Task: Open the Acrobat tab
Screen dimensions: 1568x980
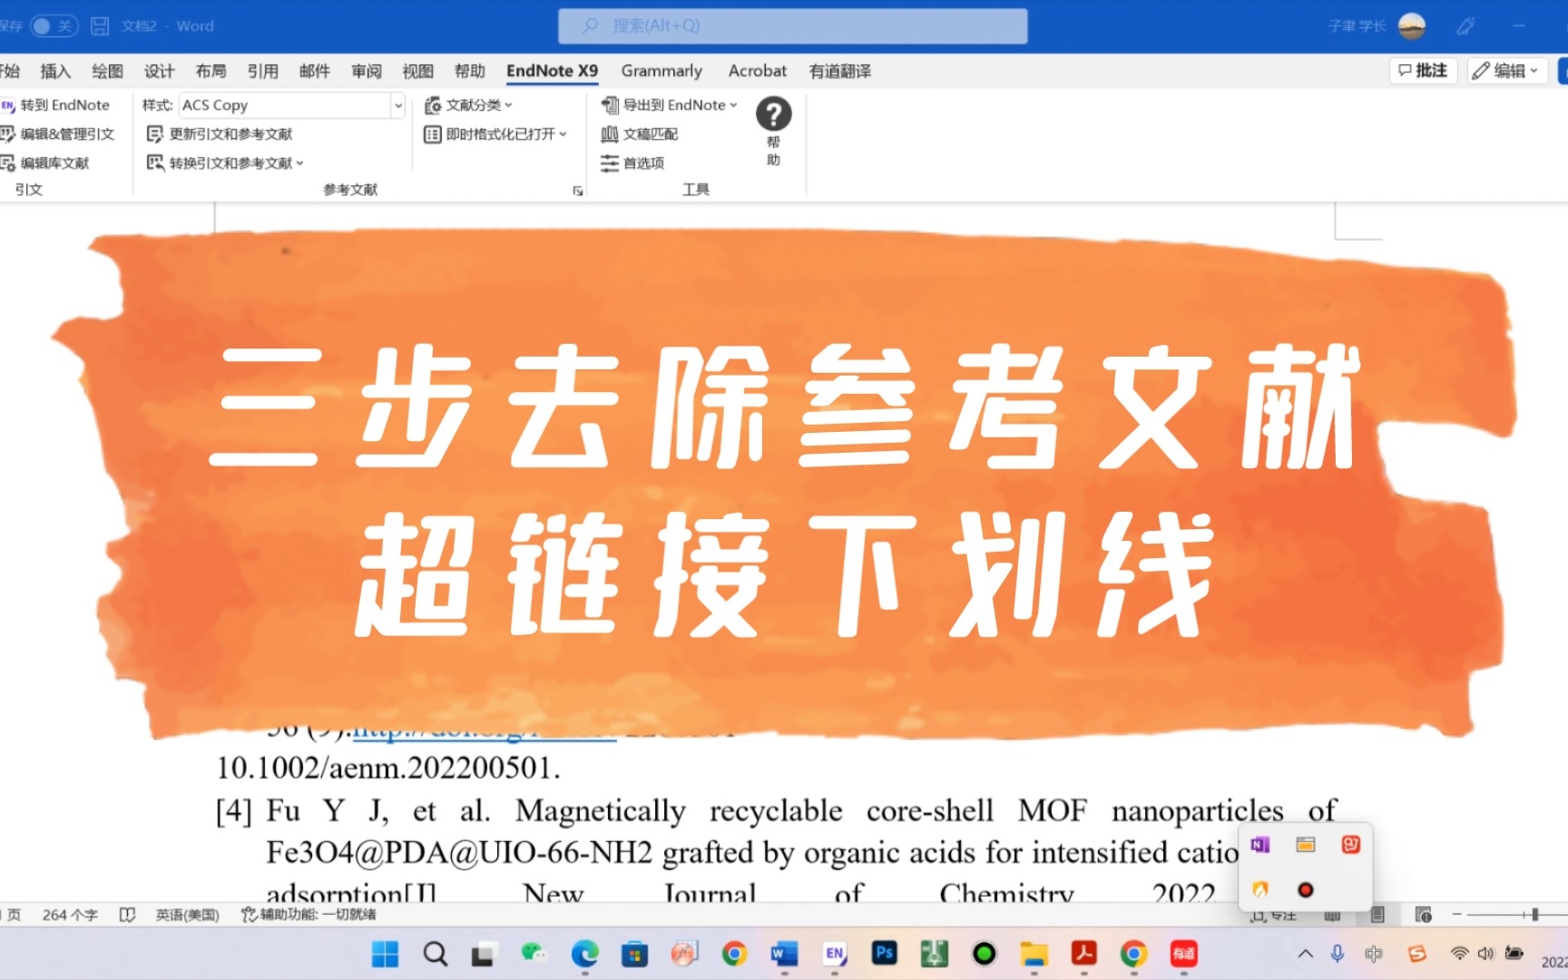Action: [758, 71]
